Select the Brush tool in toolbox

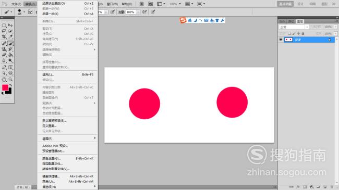click(x=10, y=43)
